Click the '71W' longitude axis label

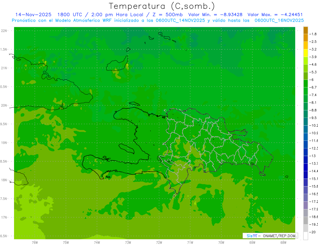190,243
